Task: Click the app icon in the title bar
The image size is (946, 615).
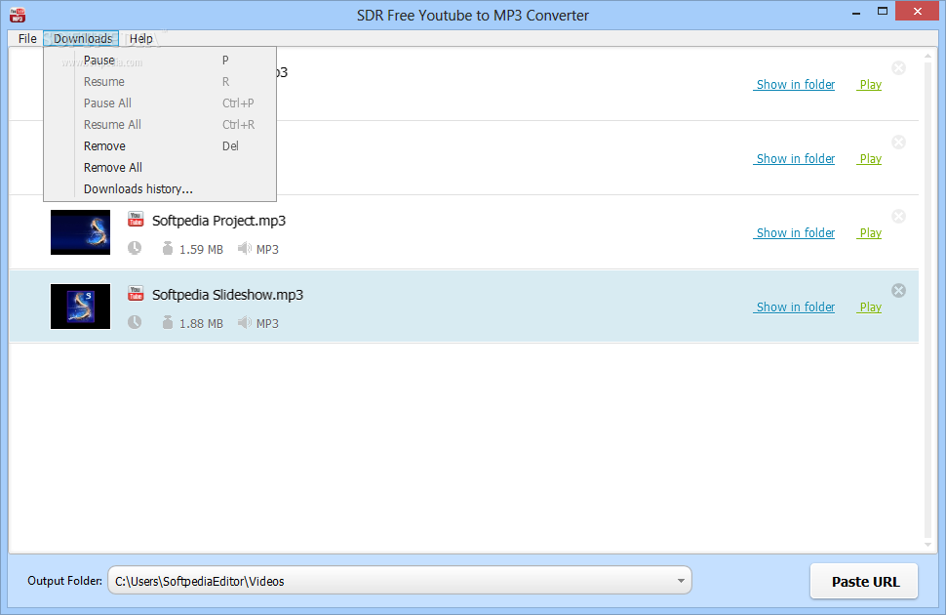Action: point(18,15)
